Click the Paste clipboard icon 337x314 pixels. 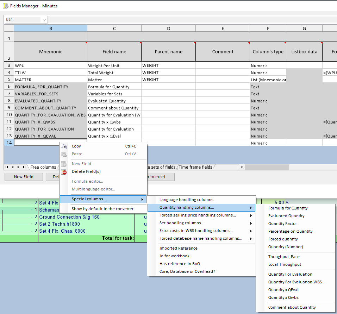tap(64, 154)
